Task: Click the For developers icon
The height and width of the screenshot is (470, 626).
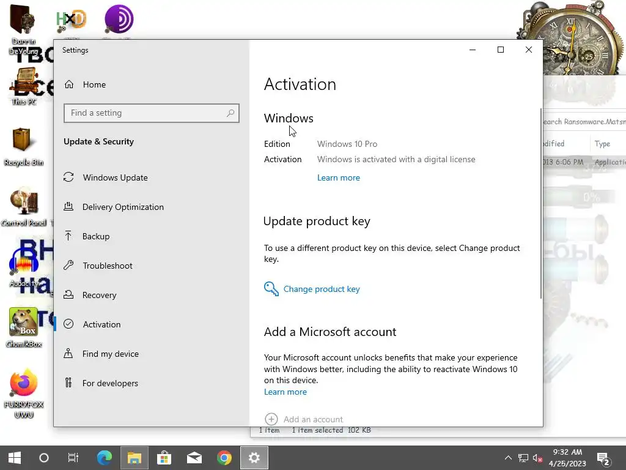Action: point(68,383)
